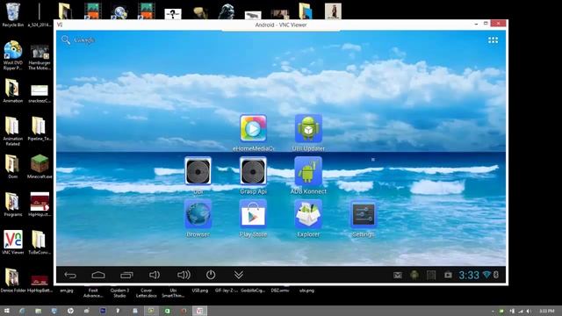Select the Hamburger The Motion video file
562x316 pixels.
coord(40,57)
